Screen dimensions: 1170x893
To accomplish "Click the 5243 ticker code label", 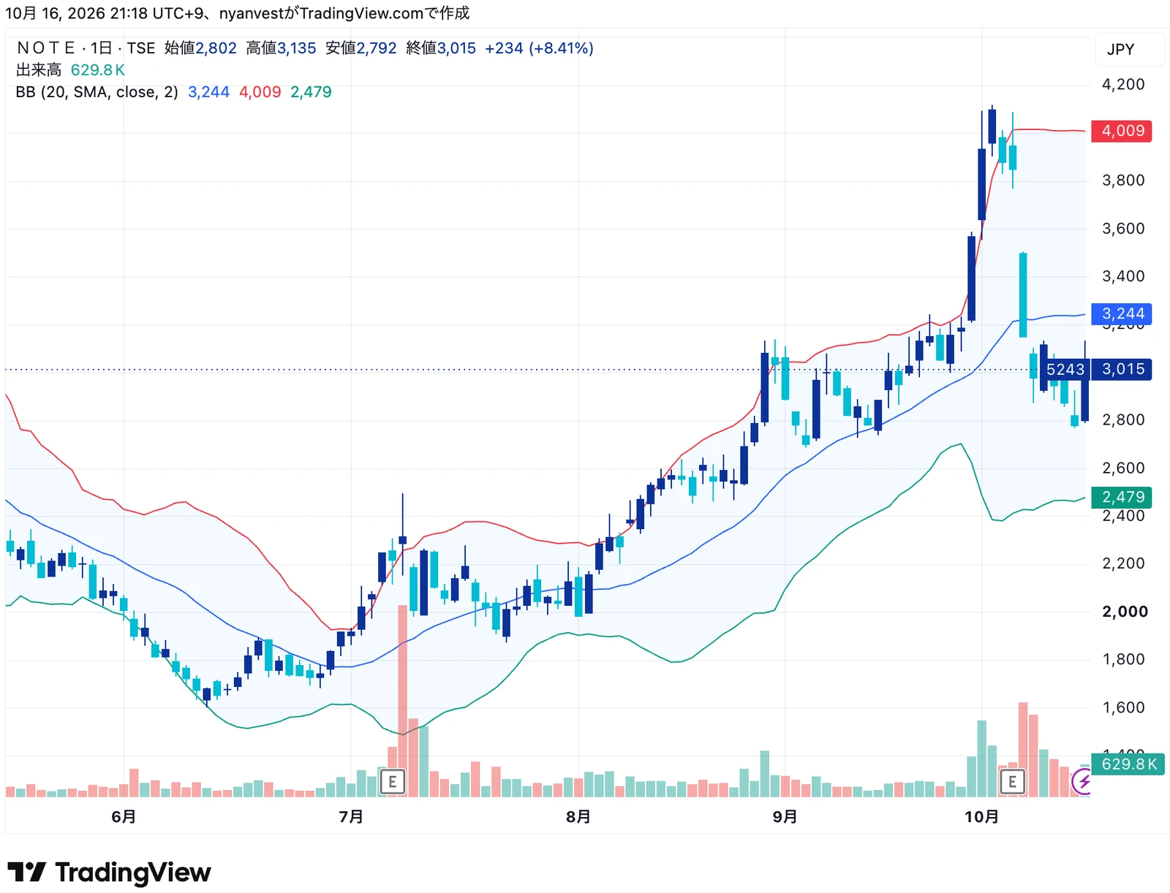I will pos(1065,369).
